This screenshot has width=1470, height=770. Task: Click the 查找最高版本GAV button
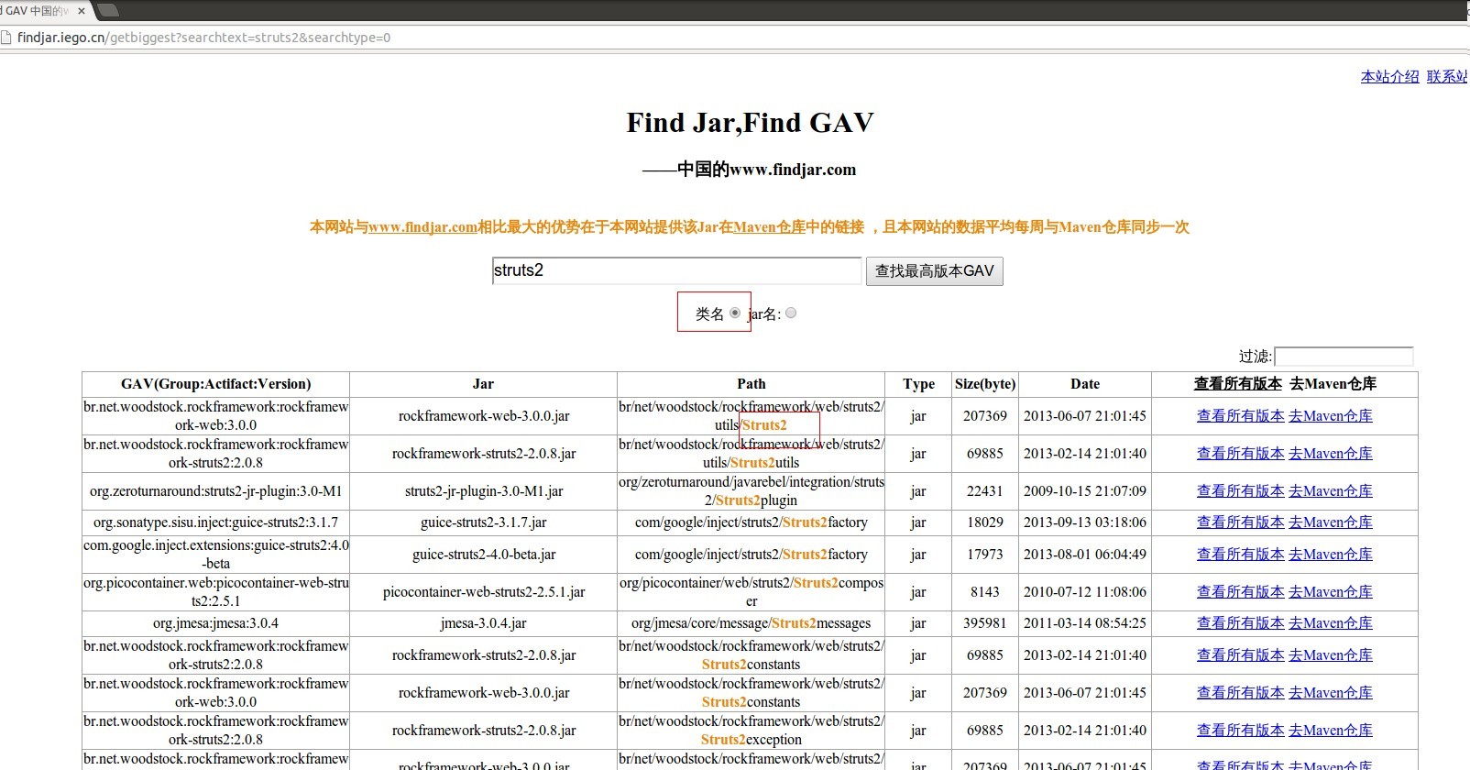(934, 271)
